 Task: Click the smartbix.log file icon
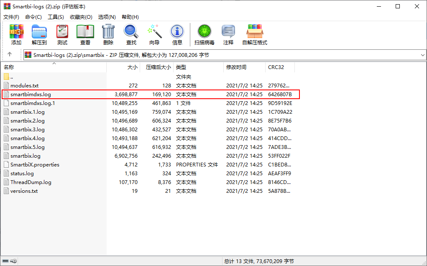6,156
